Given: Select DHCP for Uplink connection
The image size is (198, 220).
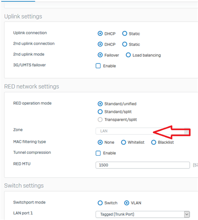Looking at the screenshot, I should point(100,34).
